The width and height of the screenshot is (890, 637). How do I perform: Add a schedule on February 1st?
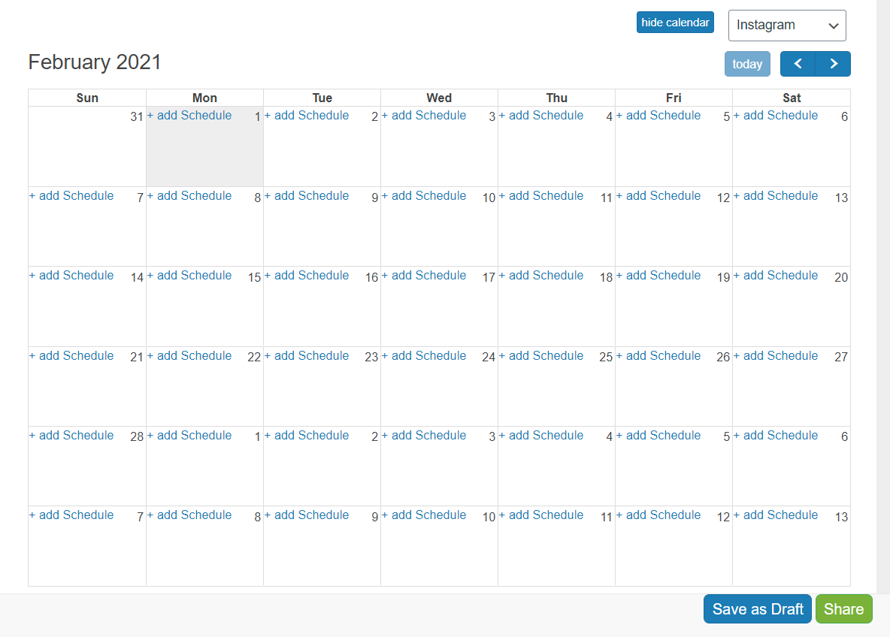pyautogui.click(x=189, y=115)
